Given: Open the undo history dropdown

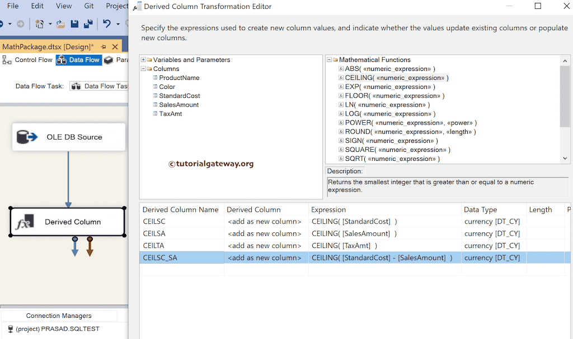Looking at the screenshot, I should tap(118, 23).
